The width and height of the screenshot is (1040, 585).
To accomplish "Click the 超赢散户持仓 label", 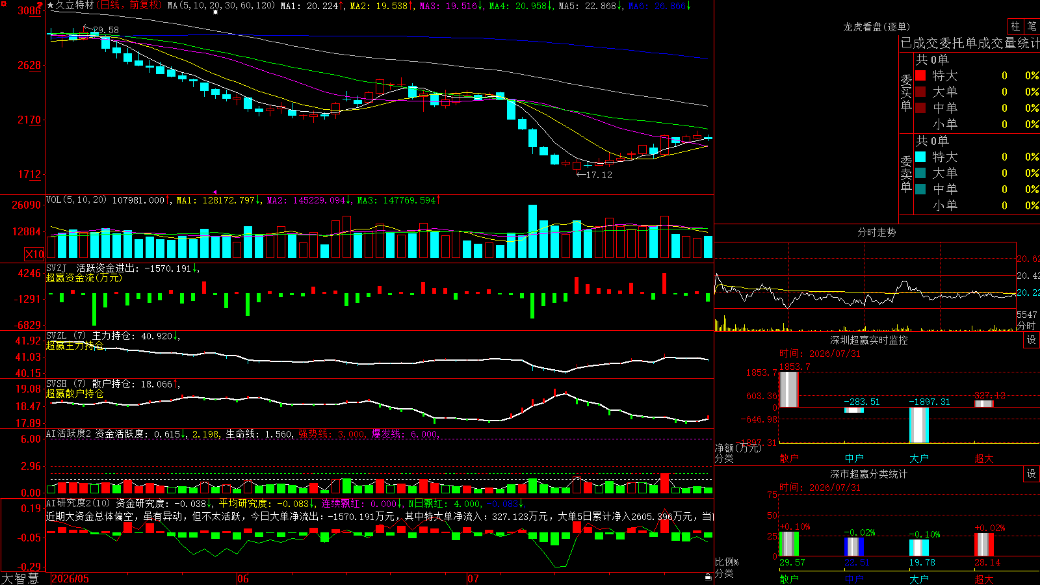I will point(75,393).
